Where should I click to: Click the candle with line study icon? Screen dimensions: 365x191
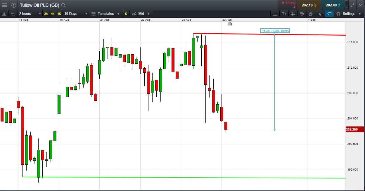coord(321,14)
